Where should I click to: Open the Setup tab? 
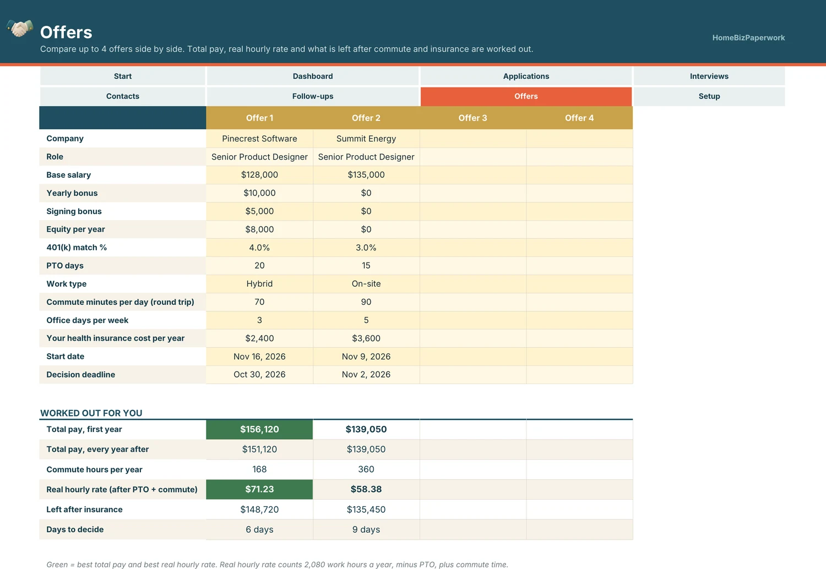(x=709, y=96)
